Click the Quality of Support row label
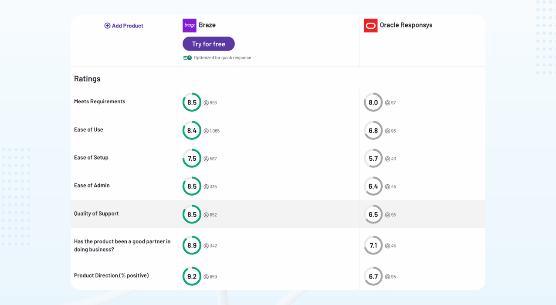 96,213
